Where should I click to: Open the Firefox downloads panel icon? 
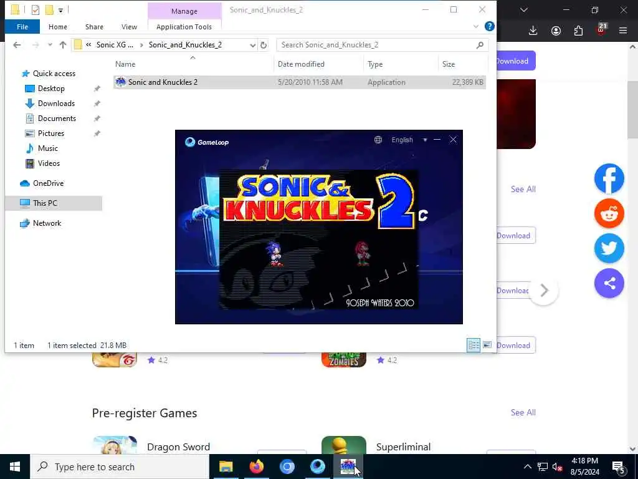pos(533,31)
